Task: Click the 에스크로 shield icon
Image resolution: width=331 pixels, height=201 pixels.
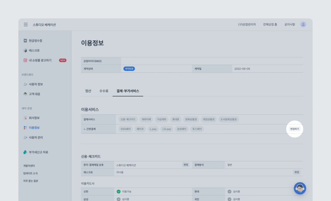Action: [x=25, y=50]
